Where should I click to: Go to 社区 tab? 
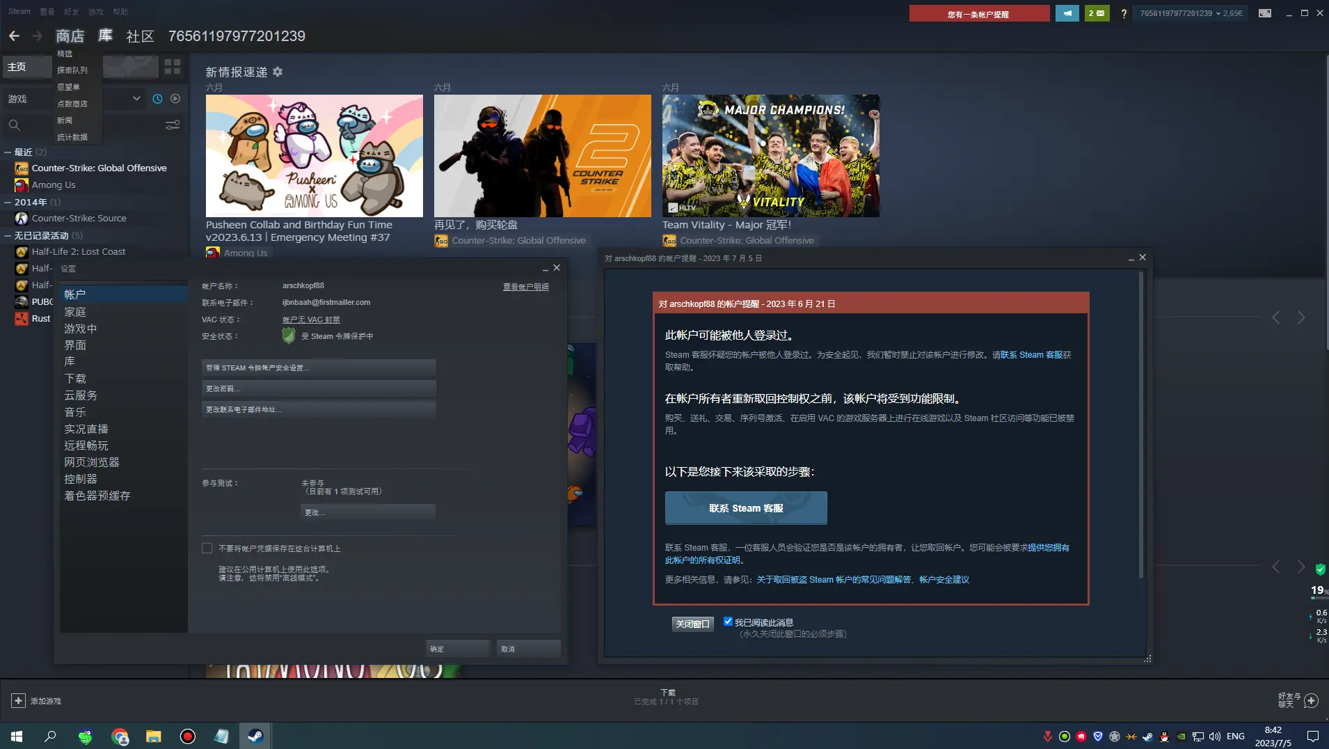[x=140, y=36]
